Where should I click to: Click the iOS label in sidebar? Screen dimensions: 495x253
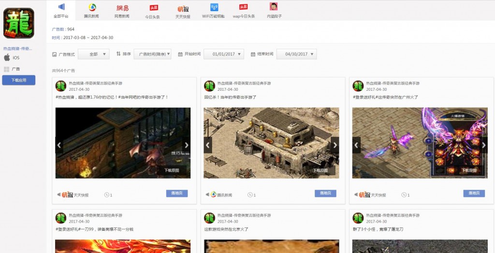coord(16,58)
